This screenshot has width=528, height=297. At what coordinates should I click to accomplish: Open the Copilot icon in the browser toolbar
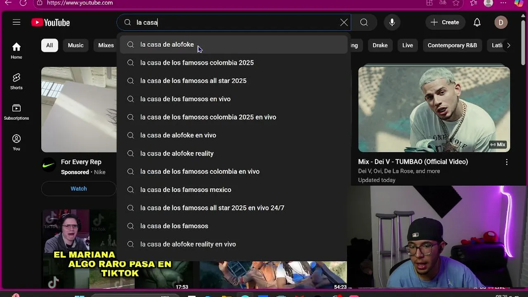519,3
